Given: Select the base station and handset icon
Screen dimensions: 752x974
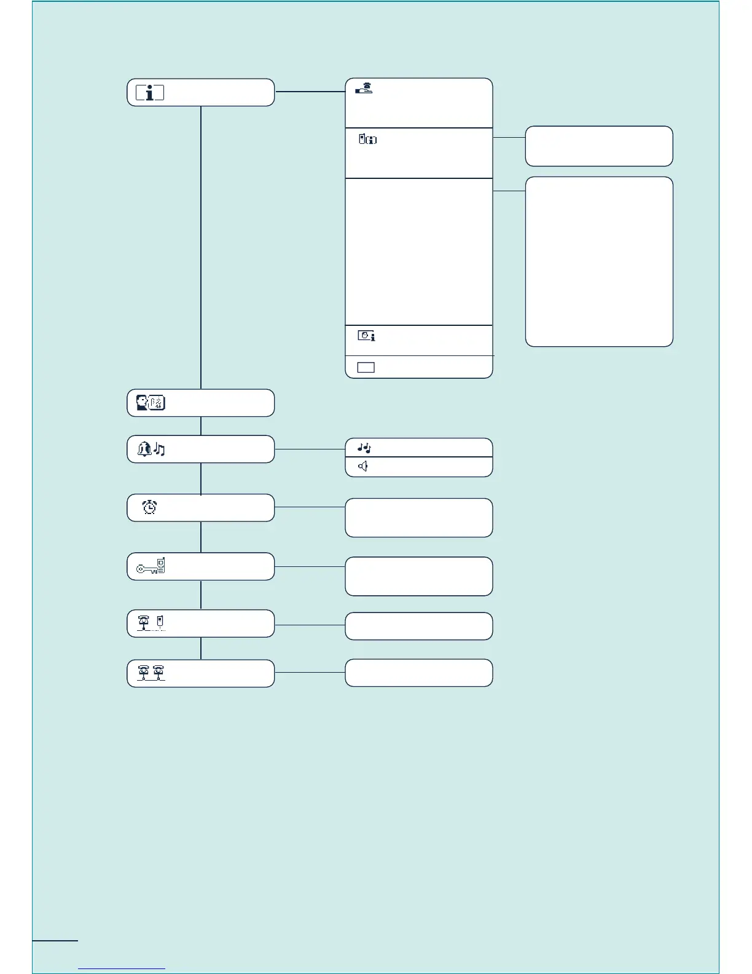Looking at the screenshot, I should [151, 624].
